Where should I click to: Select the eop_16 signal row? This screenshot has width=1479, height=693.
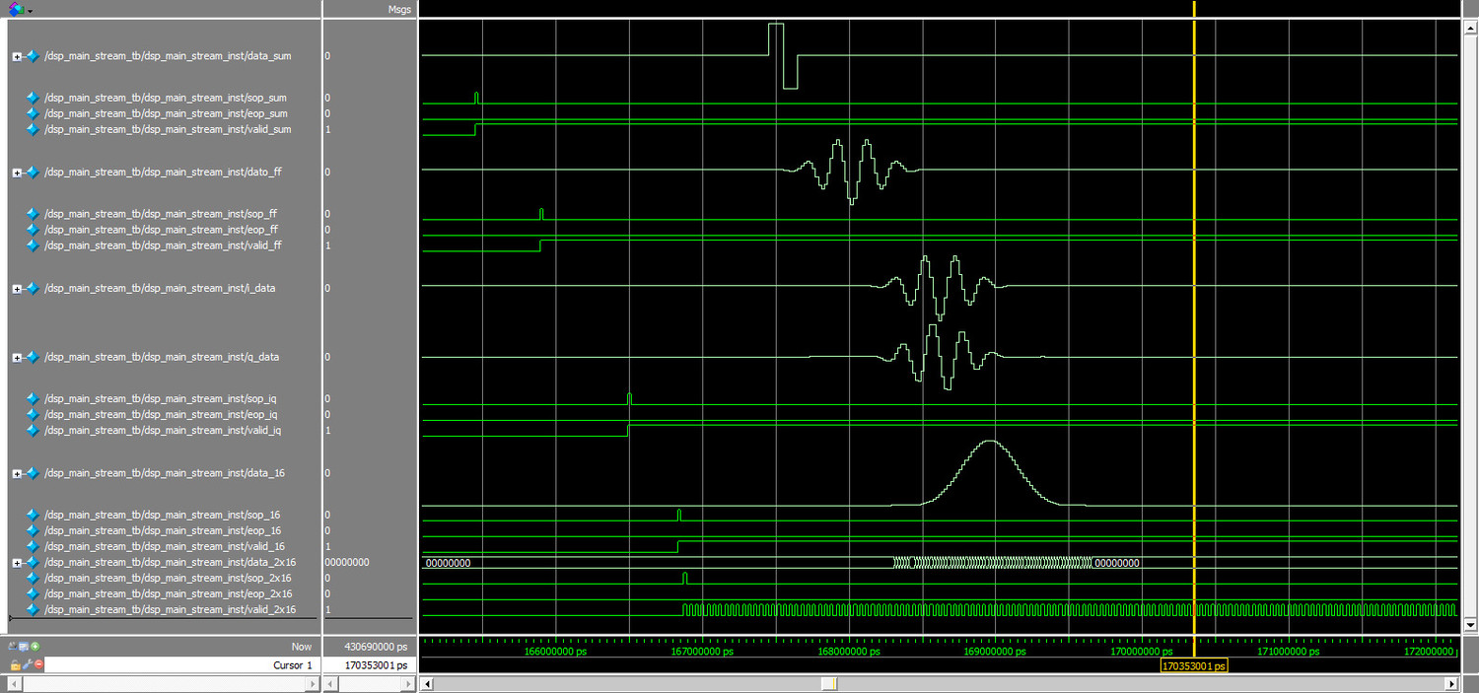click(163, 530)
